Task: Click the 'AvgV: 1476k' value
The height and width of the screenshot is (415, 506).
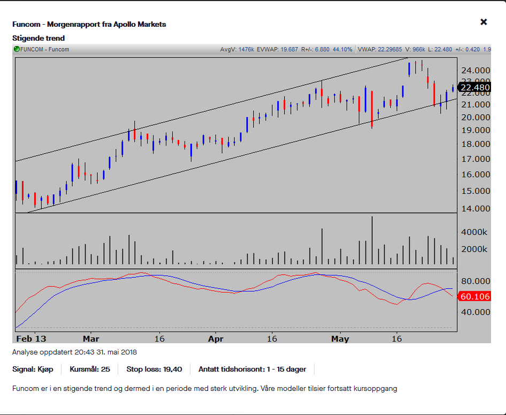Action: coord(237,49)
